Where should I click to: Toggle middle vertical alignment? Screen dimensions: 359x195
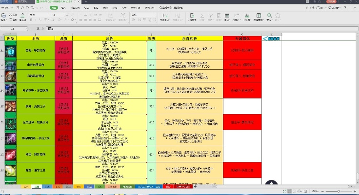tap(85, 15)
